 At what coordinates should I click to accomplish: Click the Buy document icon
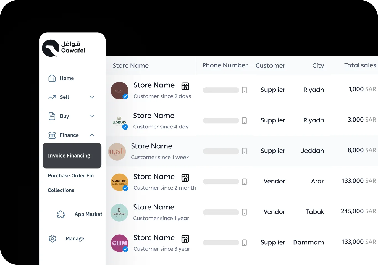pos(52,116)
